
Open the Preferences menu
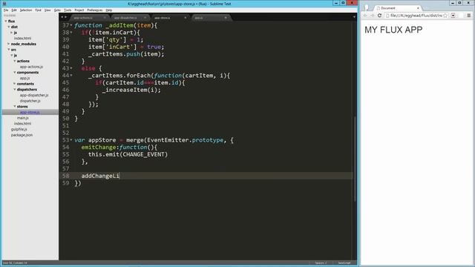(x=95, y=10)
